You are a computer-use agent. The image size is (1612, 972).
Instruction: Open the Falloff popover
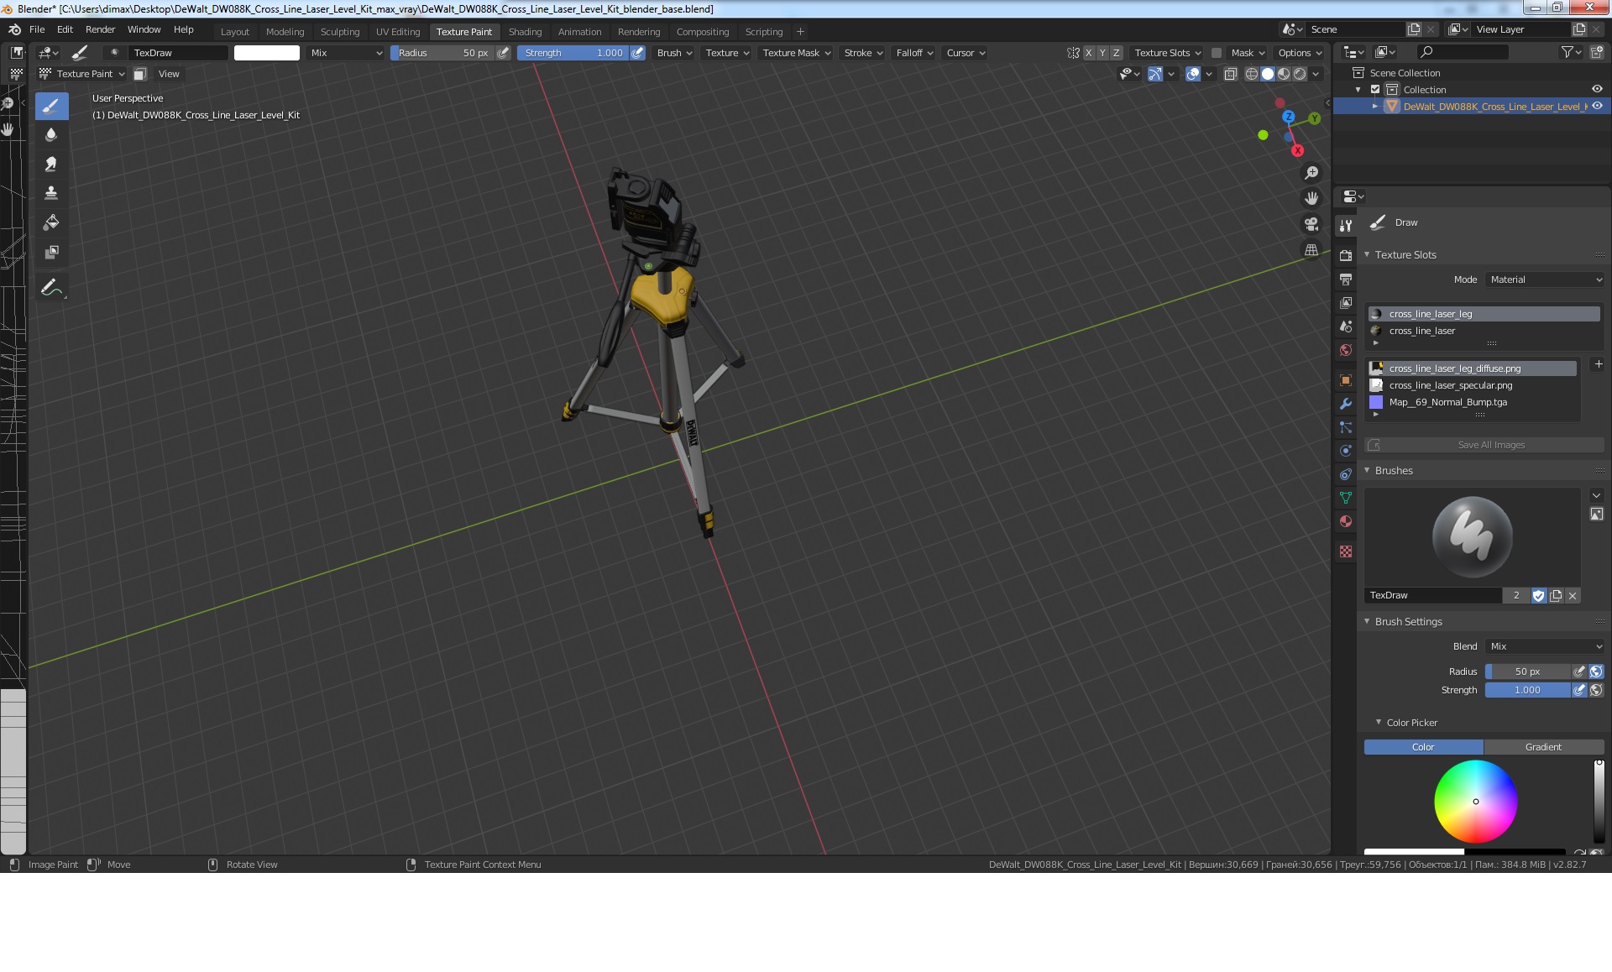point(914,52)
